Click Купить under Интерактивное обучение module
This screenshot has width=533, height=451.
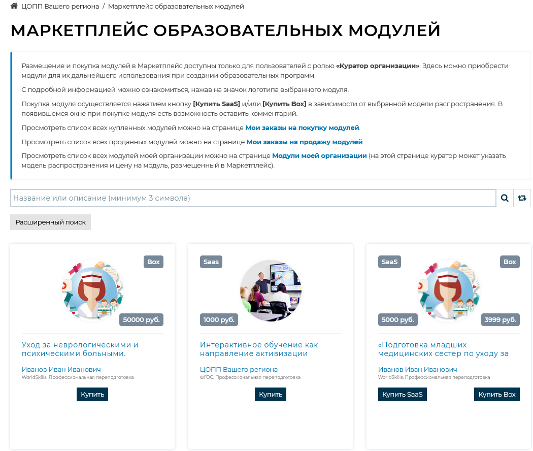(271, 394)
